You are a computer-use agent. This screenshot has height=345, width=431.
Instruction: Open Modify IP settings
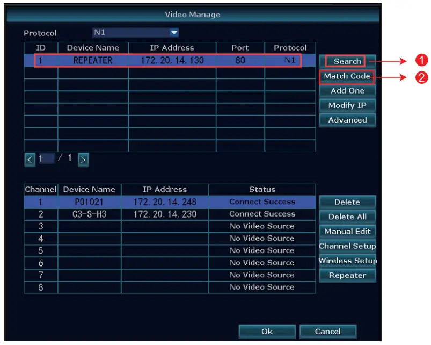347,105
